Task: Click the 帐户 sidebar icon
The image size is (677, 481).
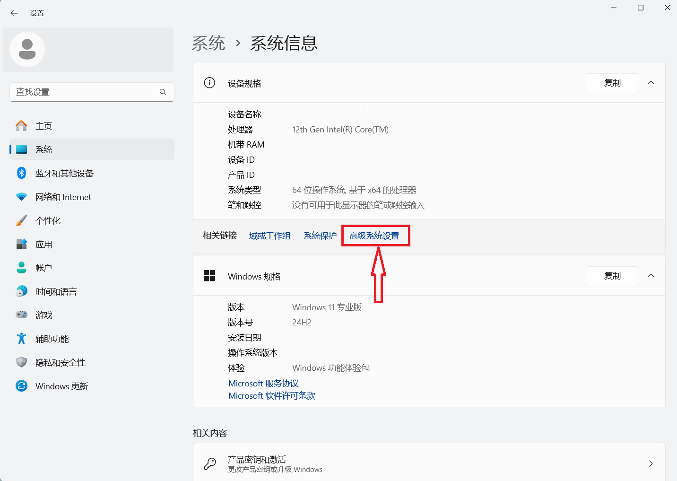Action: [x=22, y=268]
